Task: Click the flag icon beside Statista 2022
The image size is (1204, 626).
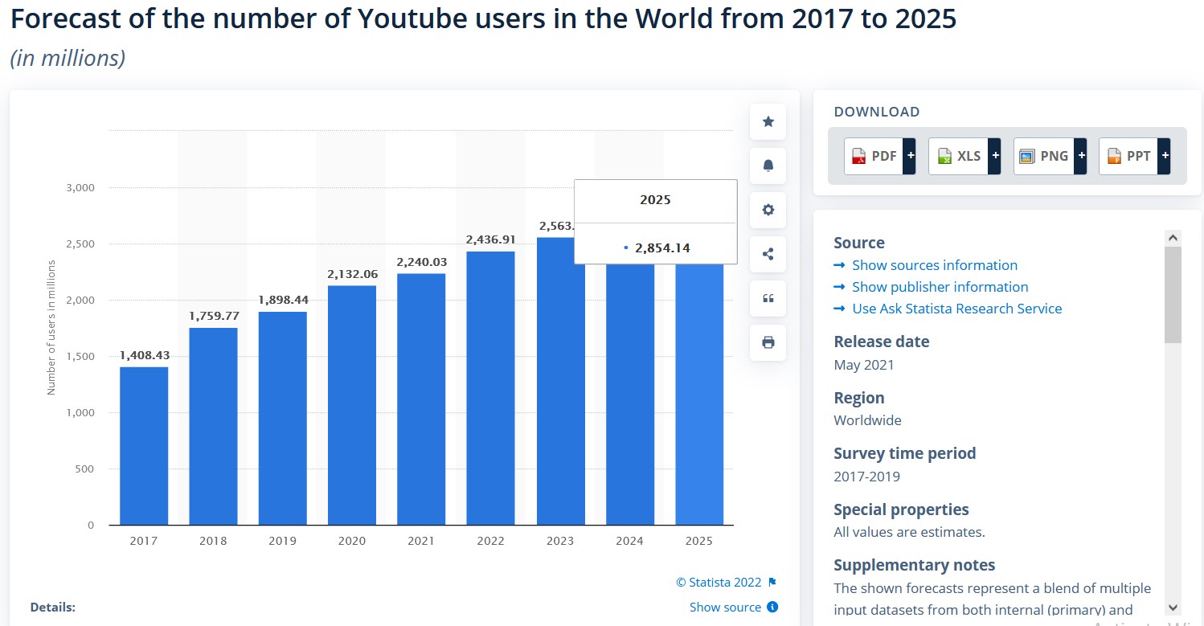Action: click(x=772, y=582)
